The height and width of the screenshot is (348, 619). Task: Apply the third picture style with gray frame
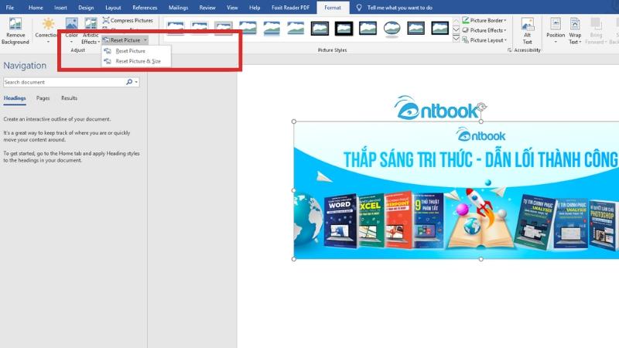[x=224, y=29]
